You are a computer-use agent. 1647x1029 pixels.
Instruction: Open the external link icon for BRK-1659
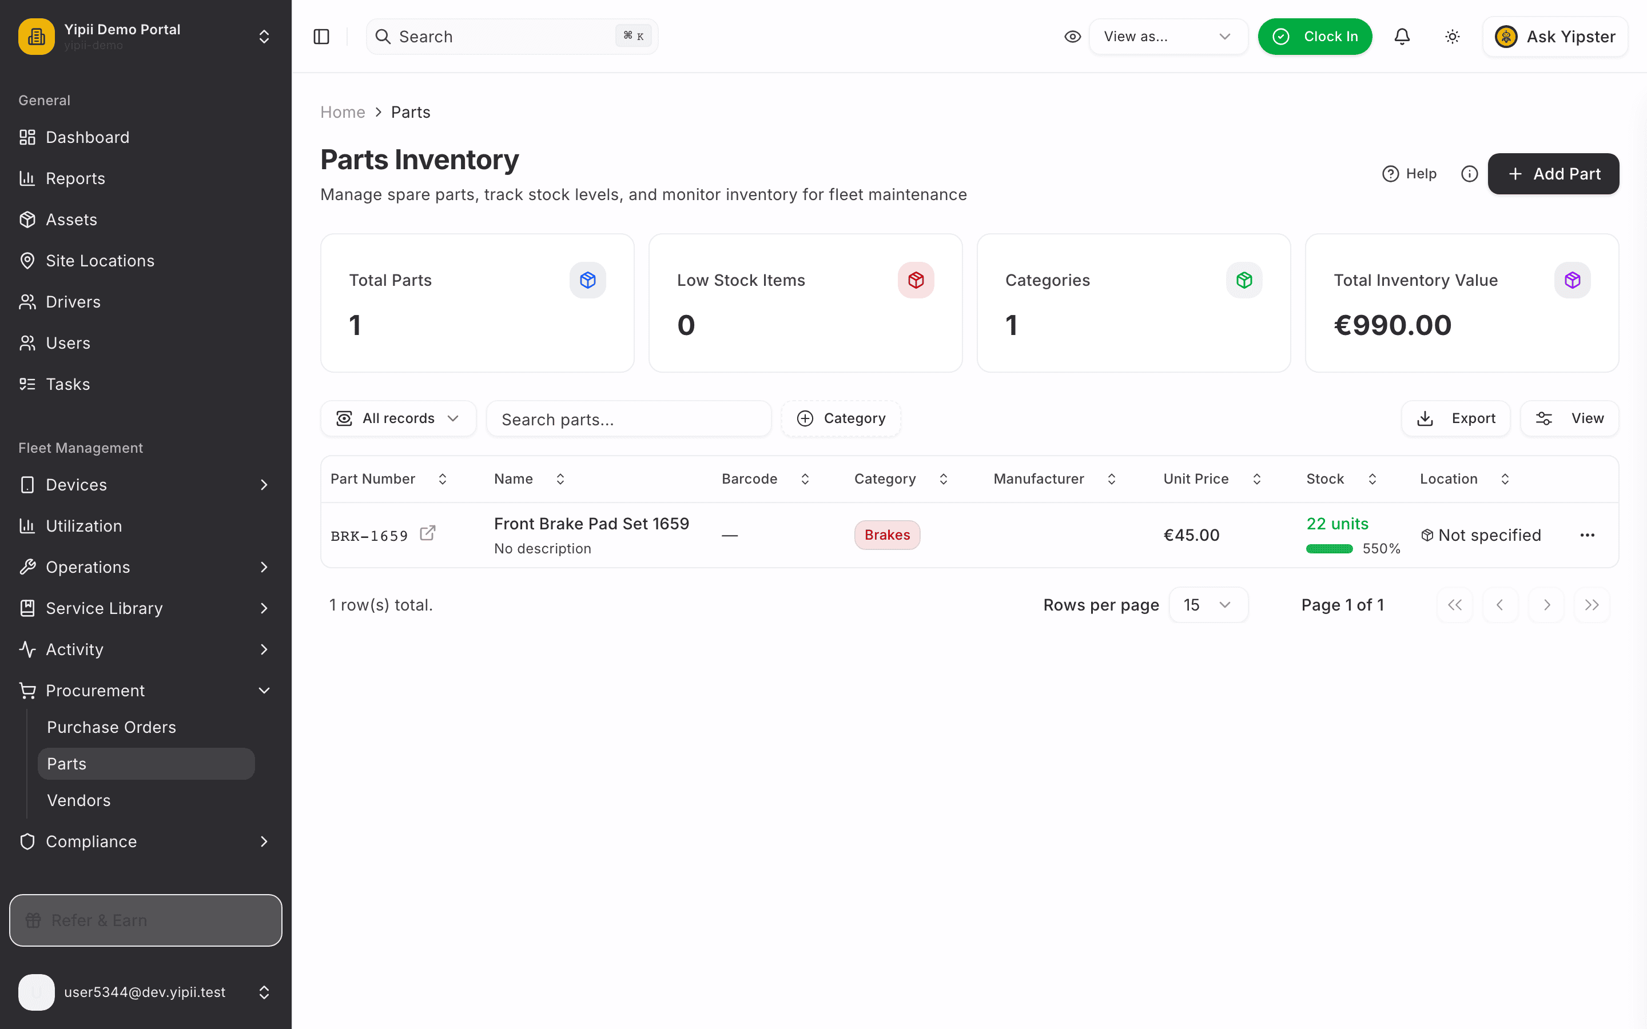(x=427, y=533)
